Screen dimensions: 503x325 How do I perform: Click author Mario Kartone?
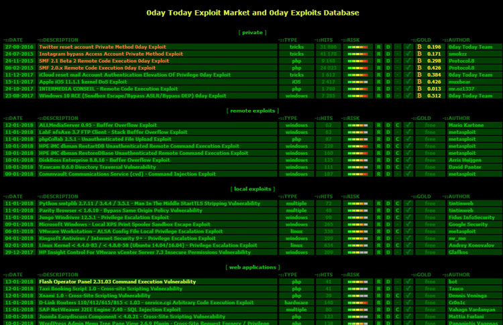[x=466, y=125]
